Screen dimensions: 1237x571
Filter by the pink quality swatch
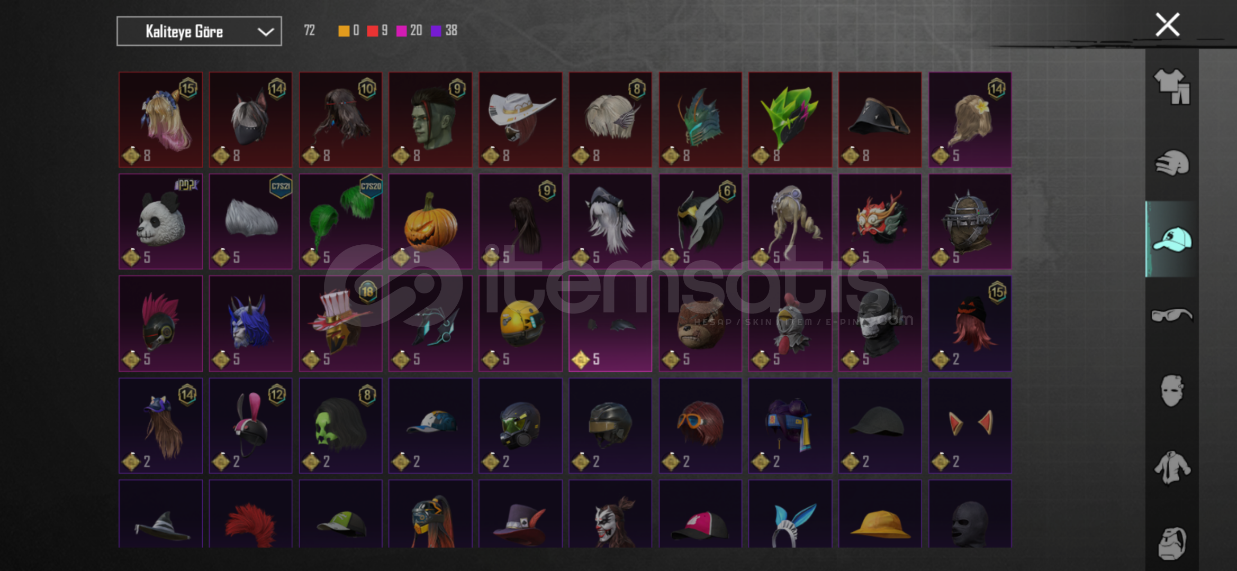pos(401,31)
